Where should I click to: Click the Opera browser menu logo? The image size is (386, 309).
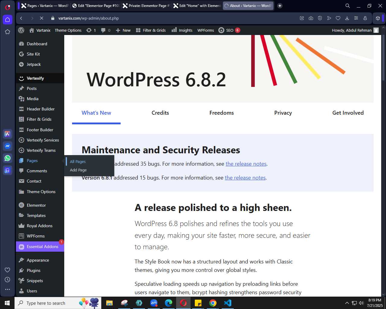pos(8,7)
